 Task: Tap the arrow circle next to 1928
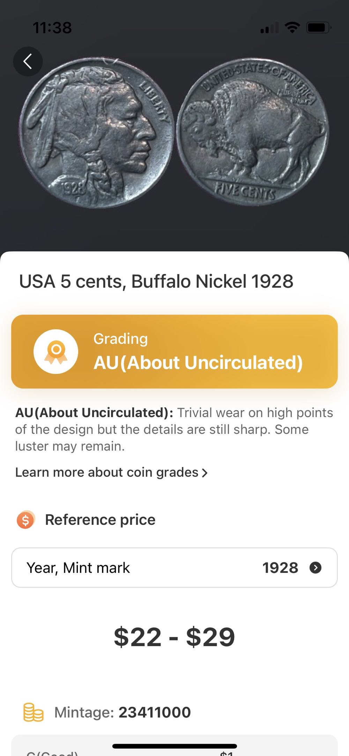click(315, 568)
